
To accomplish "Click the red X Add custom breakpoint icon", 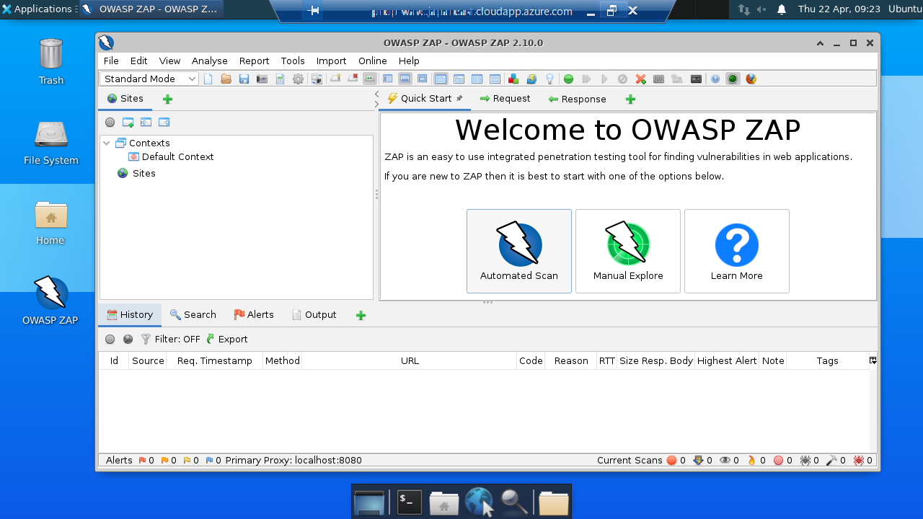I will point(640,79).
